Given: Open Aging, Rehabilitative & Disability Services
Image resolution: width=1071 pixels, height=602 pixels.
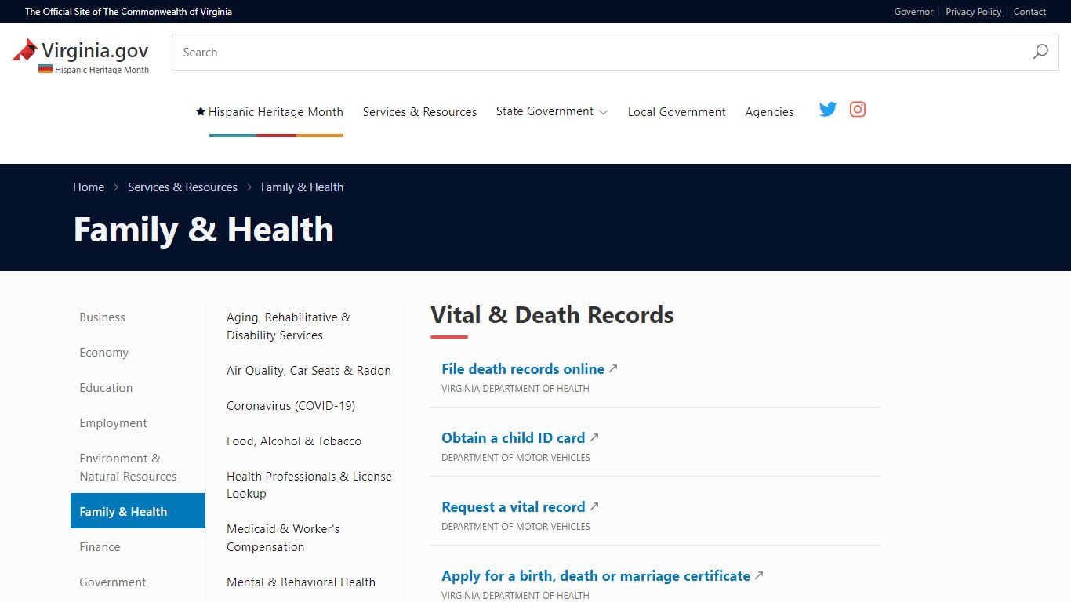Looking at the screenshot, I should coord(289,326).
